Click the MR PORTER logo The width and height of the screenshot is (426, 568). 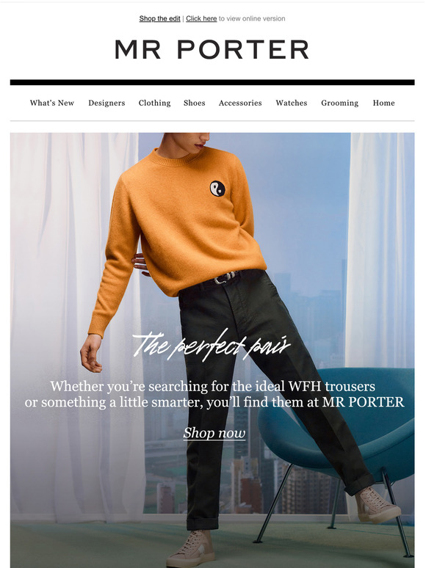(x=212, y=50)
